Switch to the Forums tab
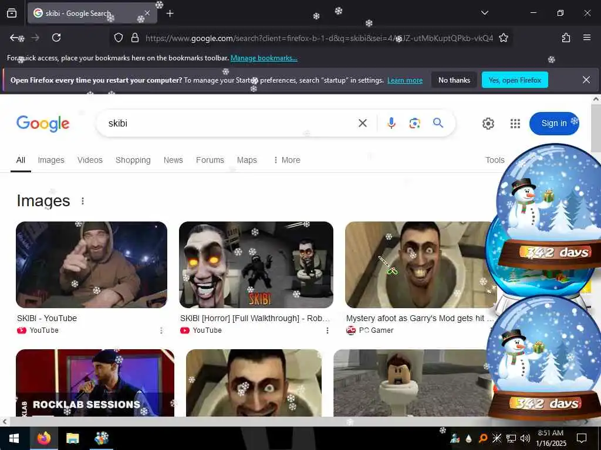 click(x=210, y=161)
